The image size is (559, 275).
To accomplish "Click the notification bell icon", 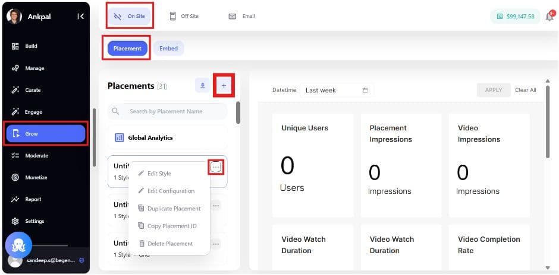I will [x=549, y=17].
